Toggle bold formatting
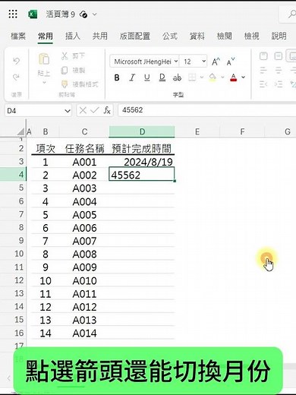Viewport: 296px width, 395px height. (117, 77)
